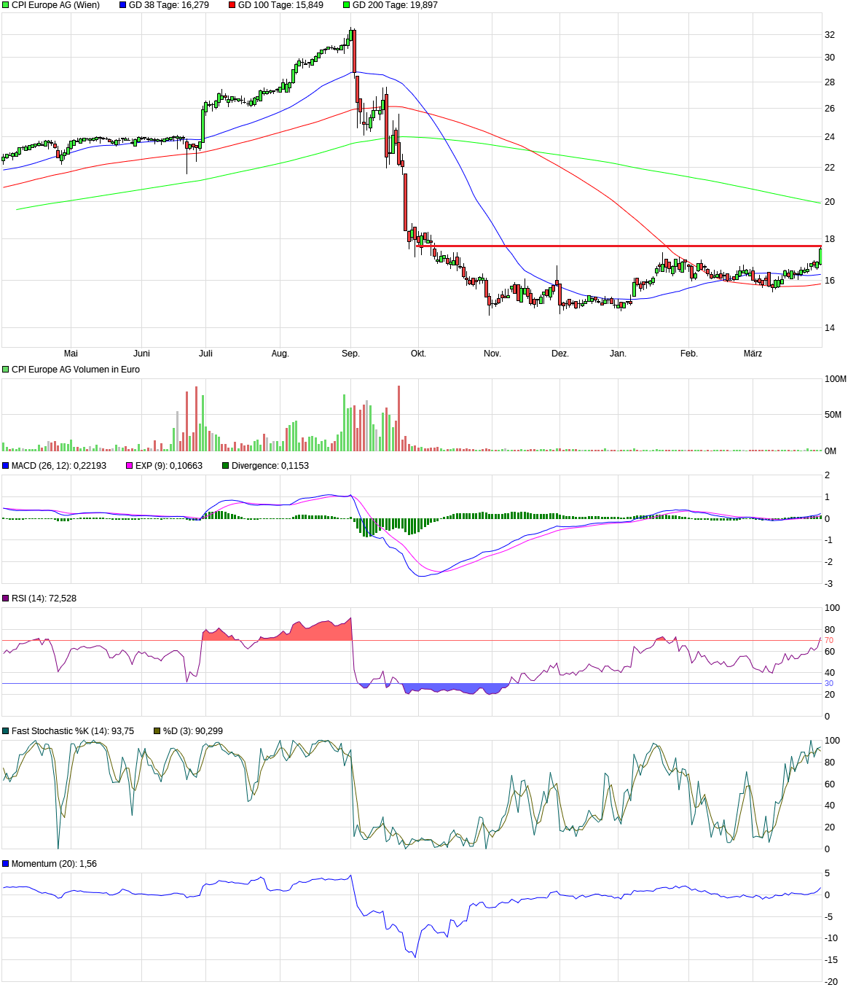Click the Sep. label on the time axis
Screen dimensions: 856x990
click(x=350, y=354)
